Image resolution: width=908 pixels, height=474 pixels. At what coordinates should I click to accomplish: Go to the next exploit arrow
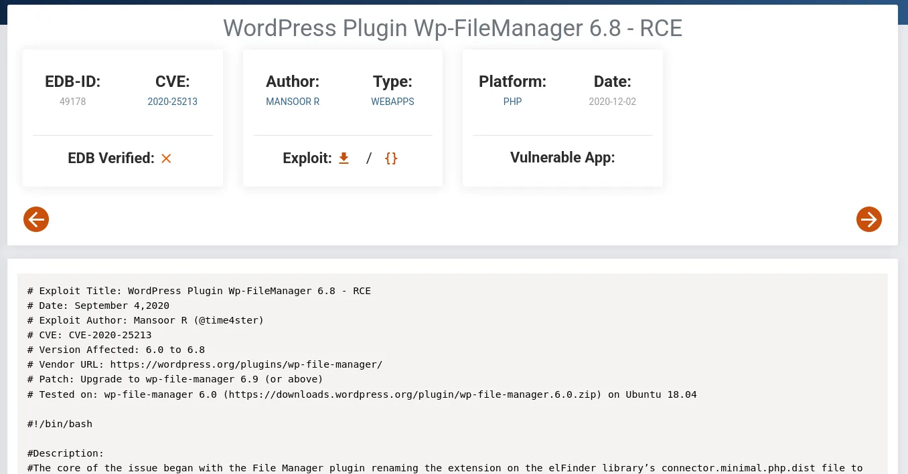(869, 219)
